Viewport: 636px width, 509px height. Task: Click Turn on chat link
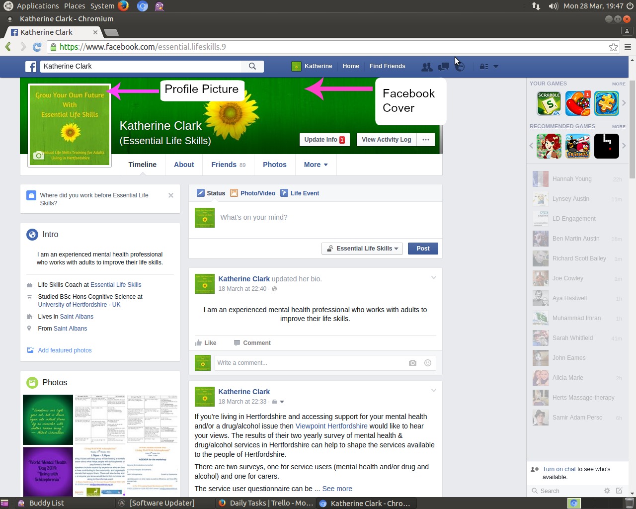pos(559,469)
